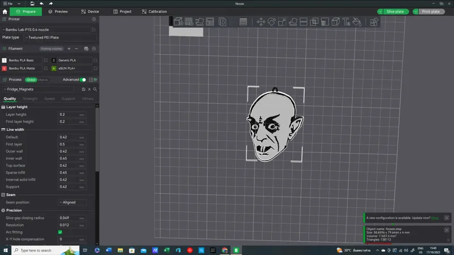Click the update configuration More link
Viewport: 454px width, 255px height.
(x=435, y=218)
